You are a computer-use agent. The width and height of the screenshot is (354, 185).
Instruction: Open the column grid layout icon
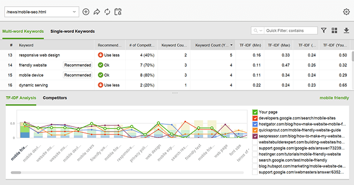[334, 30]
